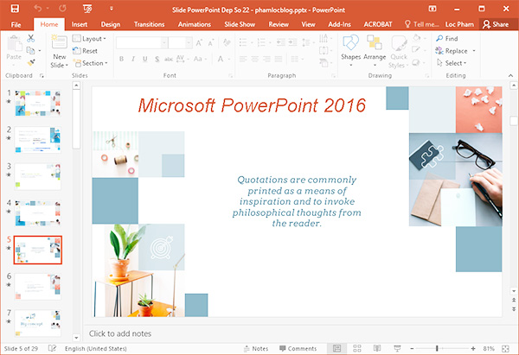Click Find in Editing group

447,38
